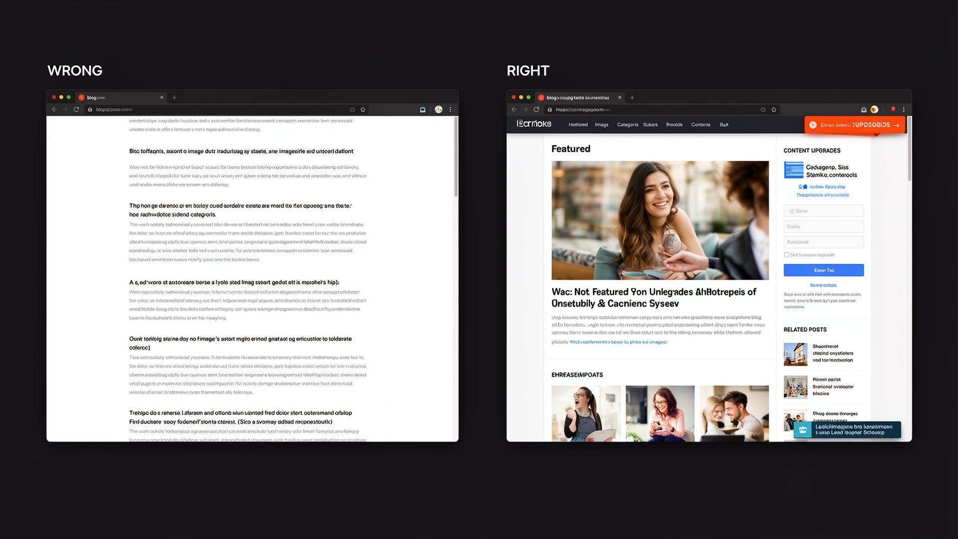Click the lock icon in WRONG window address bar

[x=90, y=109]
